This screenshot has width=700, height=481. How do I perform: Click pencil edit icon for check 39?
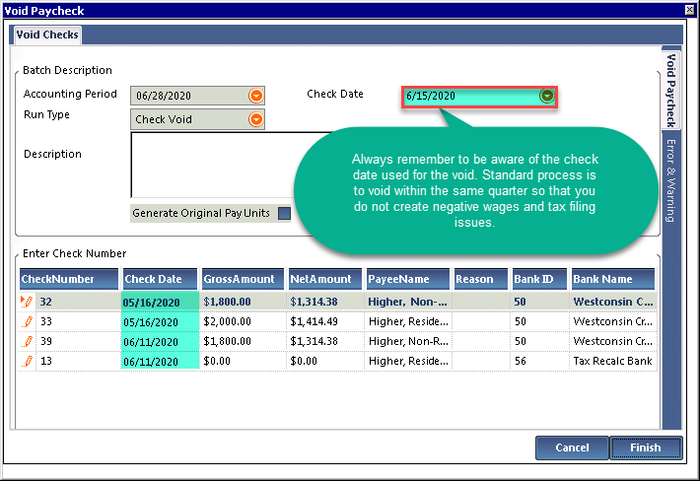pyautogui.click(x=28, y=341)
